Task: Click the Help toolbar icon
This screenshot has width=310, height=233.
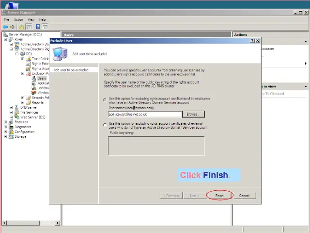Action: pyautogui.click(x=38, y=27)
